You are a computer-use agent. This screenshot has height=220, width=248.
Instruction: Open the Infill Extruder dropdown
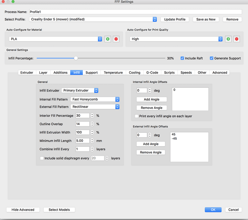point(80,90)
